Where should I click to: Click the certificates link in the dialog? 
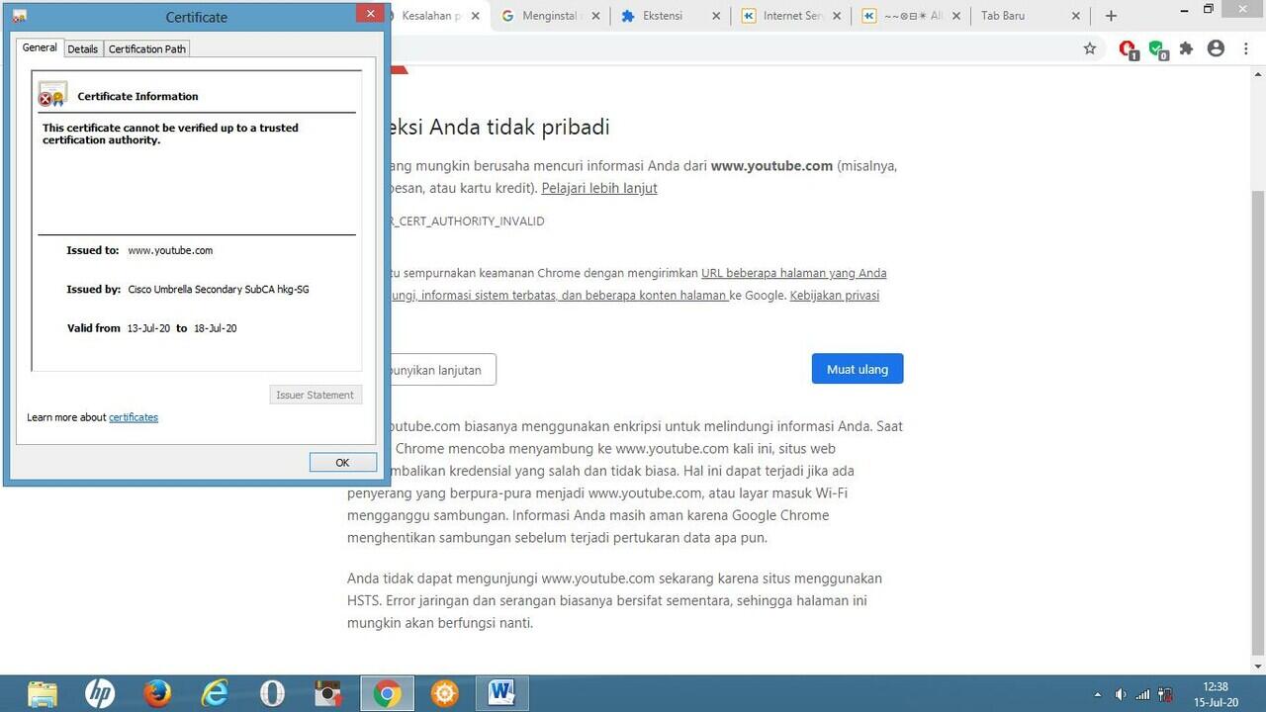pyautogui.click(x=134, y=416)
